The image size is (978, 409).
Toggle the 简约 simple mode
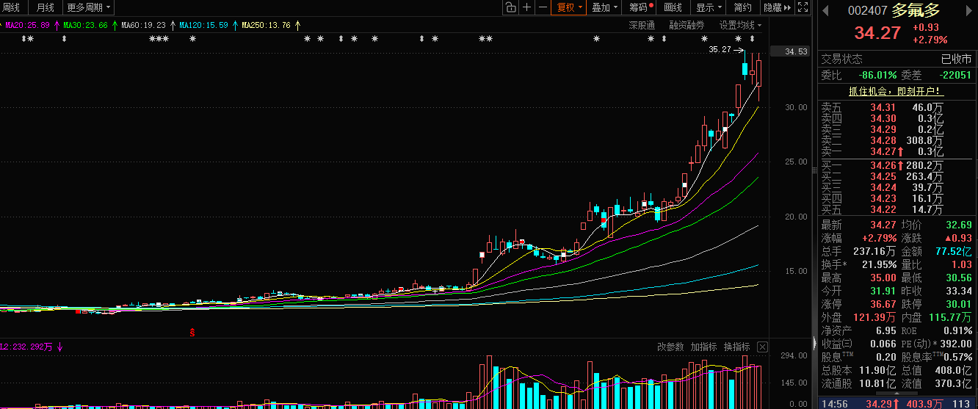(742, 7)
